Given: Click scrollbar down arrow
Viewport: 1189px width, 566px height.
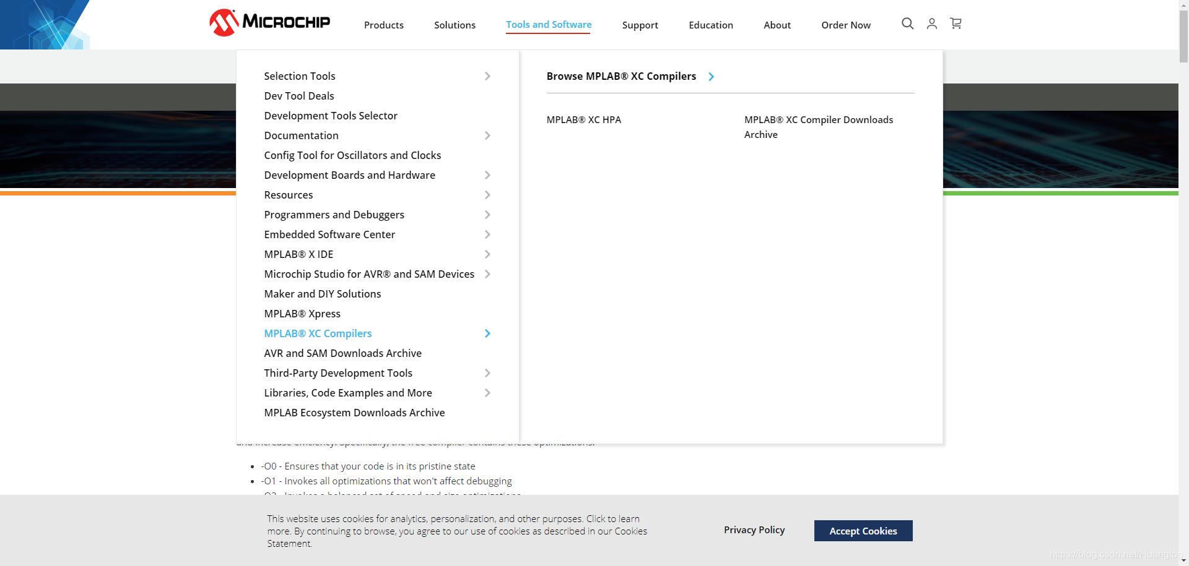Looking at the screenshot, I should [x=1183, y=561].
